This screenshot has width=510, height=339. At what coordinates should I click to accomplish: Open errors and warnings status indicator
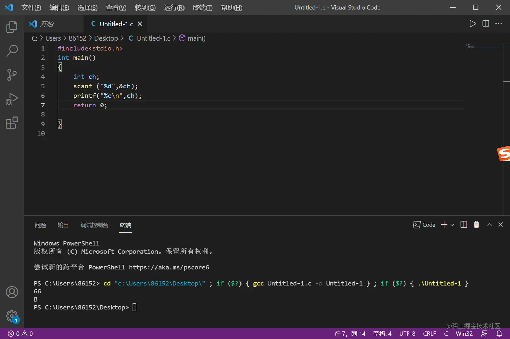click(20, 334)
